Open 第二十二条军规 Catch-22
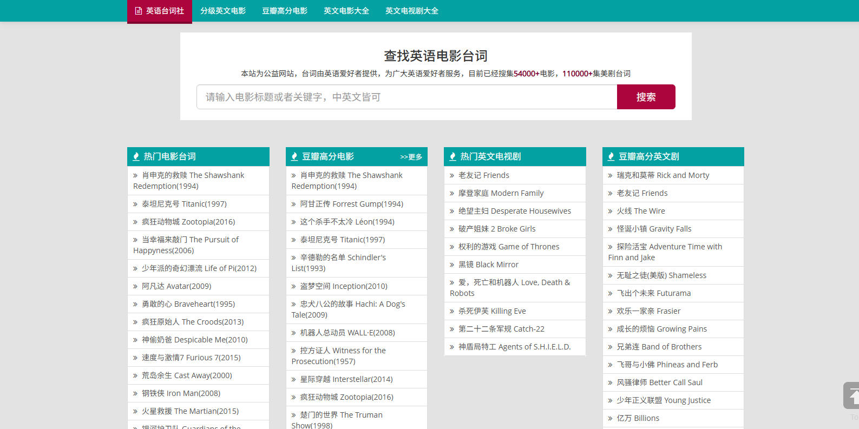This screenshot has height=429, width=859. coord(501,329)
